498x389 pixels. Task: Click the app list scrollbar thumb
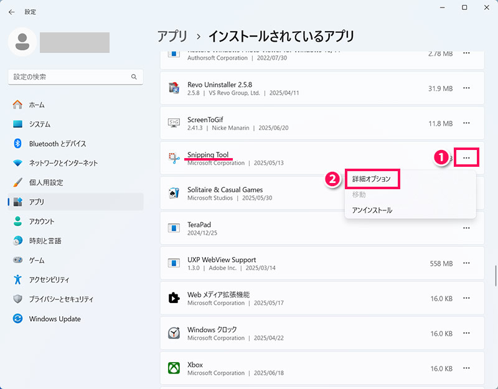point(495,276)
